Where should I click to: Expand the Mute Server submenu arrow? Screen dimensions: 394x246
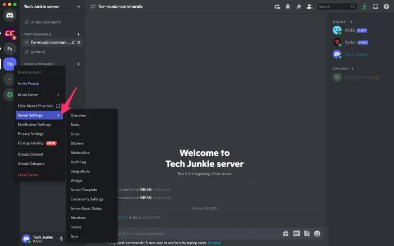[58, 95]
